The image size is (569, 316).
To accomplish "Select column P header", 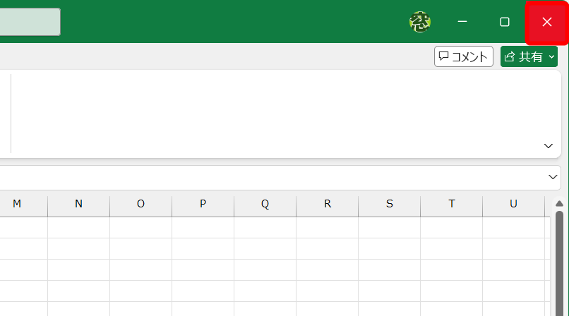I will coord(203,204).
